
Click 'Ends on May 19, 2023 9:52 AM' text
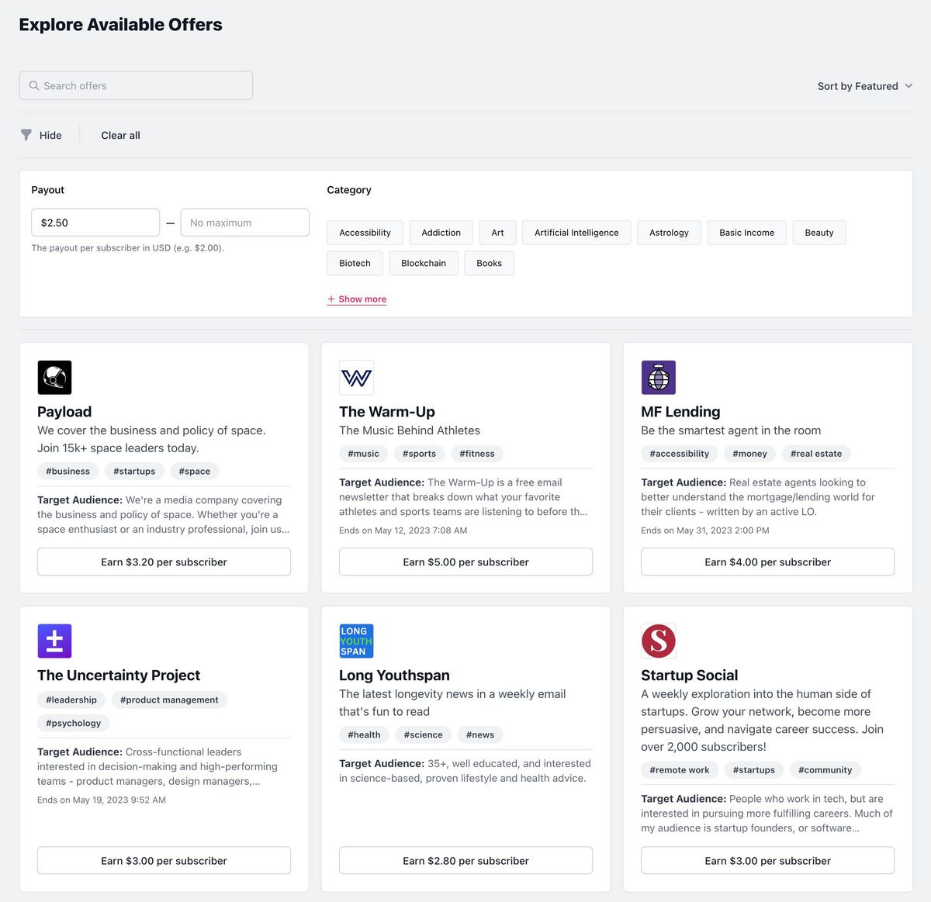tap(102, 800)
